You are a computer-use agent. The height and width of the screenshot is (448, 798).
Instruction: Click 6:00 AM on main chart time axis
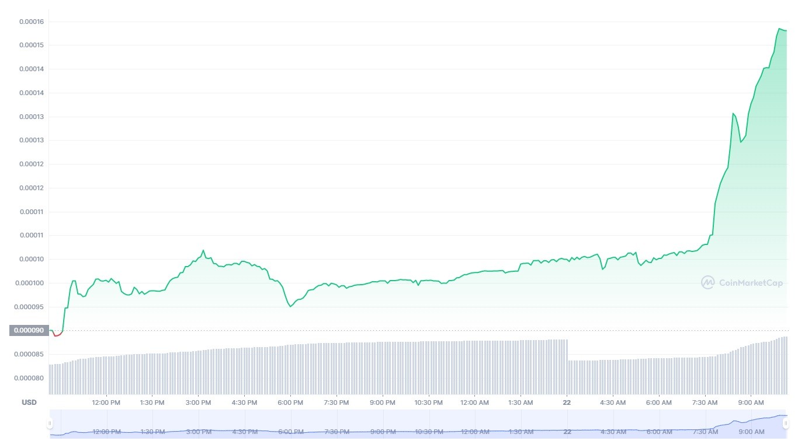click(659, 402)
